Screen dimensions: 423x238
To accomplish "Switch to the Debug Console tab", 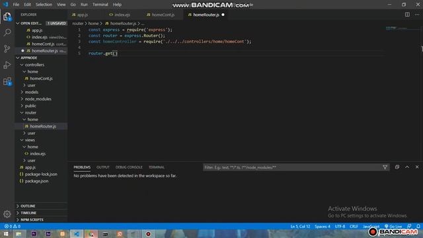I will tap(129, 167).
